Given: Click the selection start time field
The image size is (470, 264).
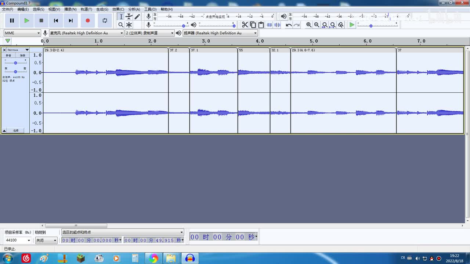Looking at the screenshot, I should coord(91,241).
